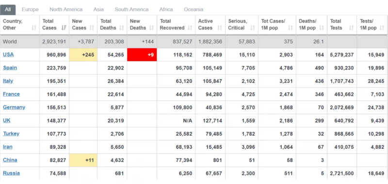This screenshot has width=388, height=184.
Task: Select Spain total deaths 22,902
Action: pos(116,68)
